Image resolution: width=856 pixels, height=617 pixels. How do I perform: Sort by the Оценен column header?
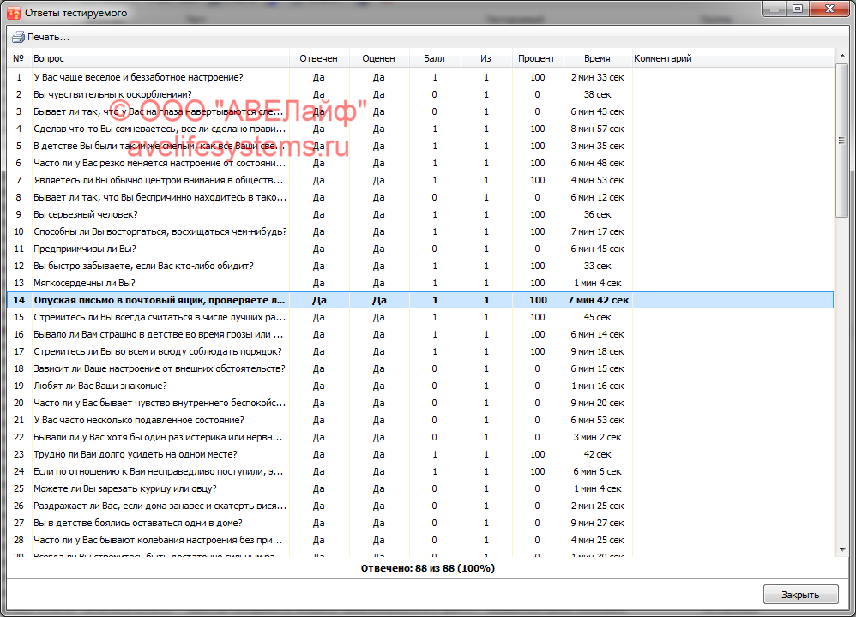(x=378, y=58)
